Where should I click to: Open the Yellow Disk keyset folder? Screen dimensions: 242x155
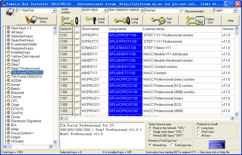[x=25, y=56]
